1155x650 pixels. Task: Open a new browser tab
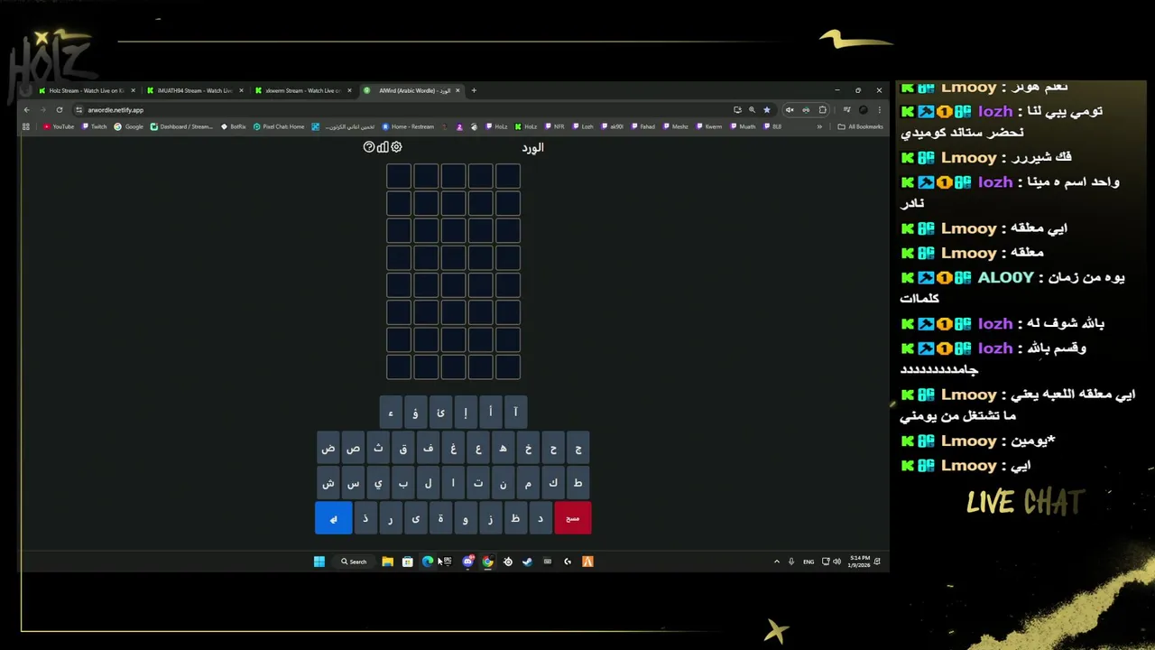[474, 90]
